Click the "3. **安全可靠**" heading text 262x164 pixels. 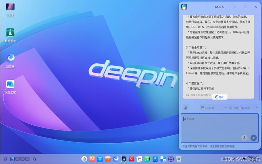(196, 48)
